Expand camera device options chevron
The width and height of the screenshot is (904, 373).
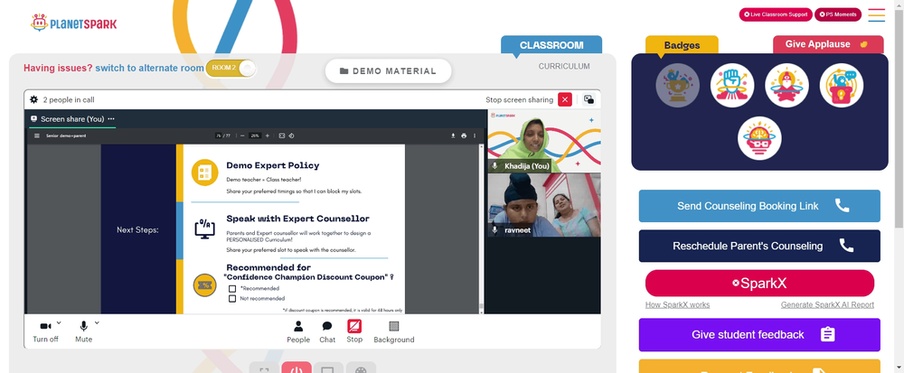[59, 323]
